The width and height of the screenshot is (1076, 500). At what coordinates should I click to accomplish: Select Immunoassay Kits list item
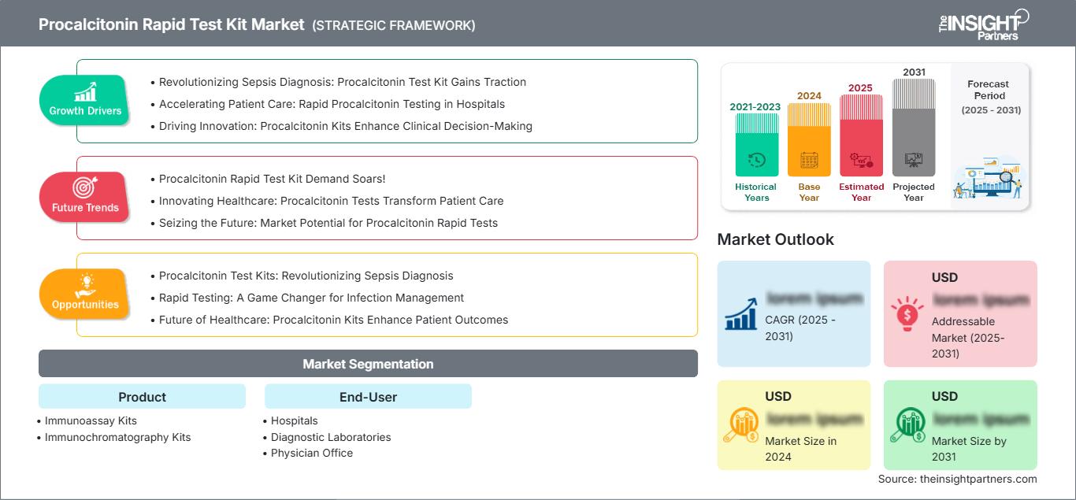pos(91,420)
